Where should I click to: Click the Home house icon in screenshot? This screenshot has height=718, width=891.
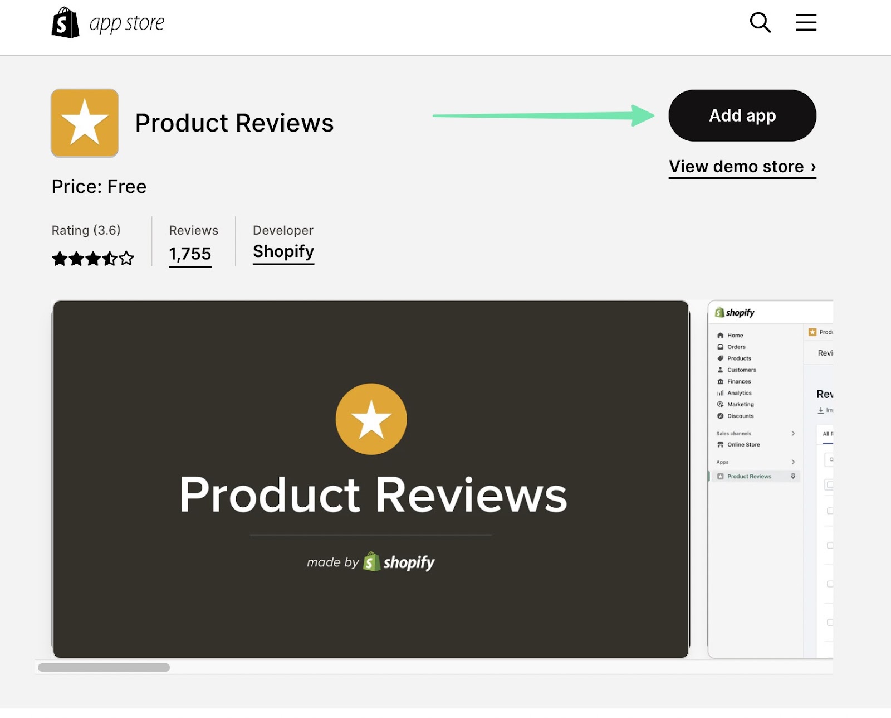pos(720,336)
